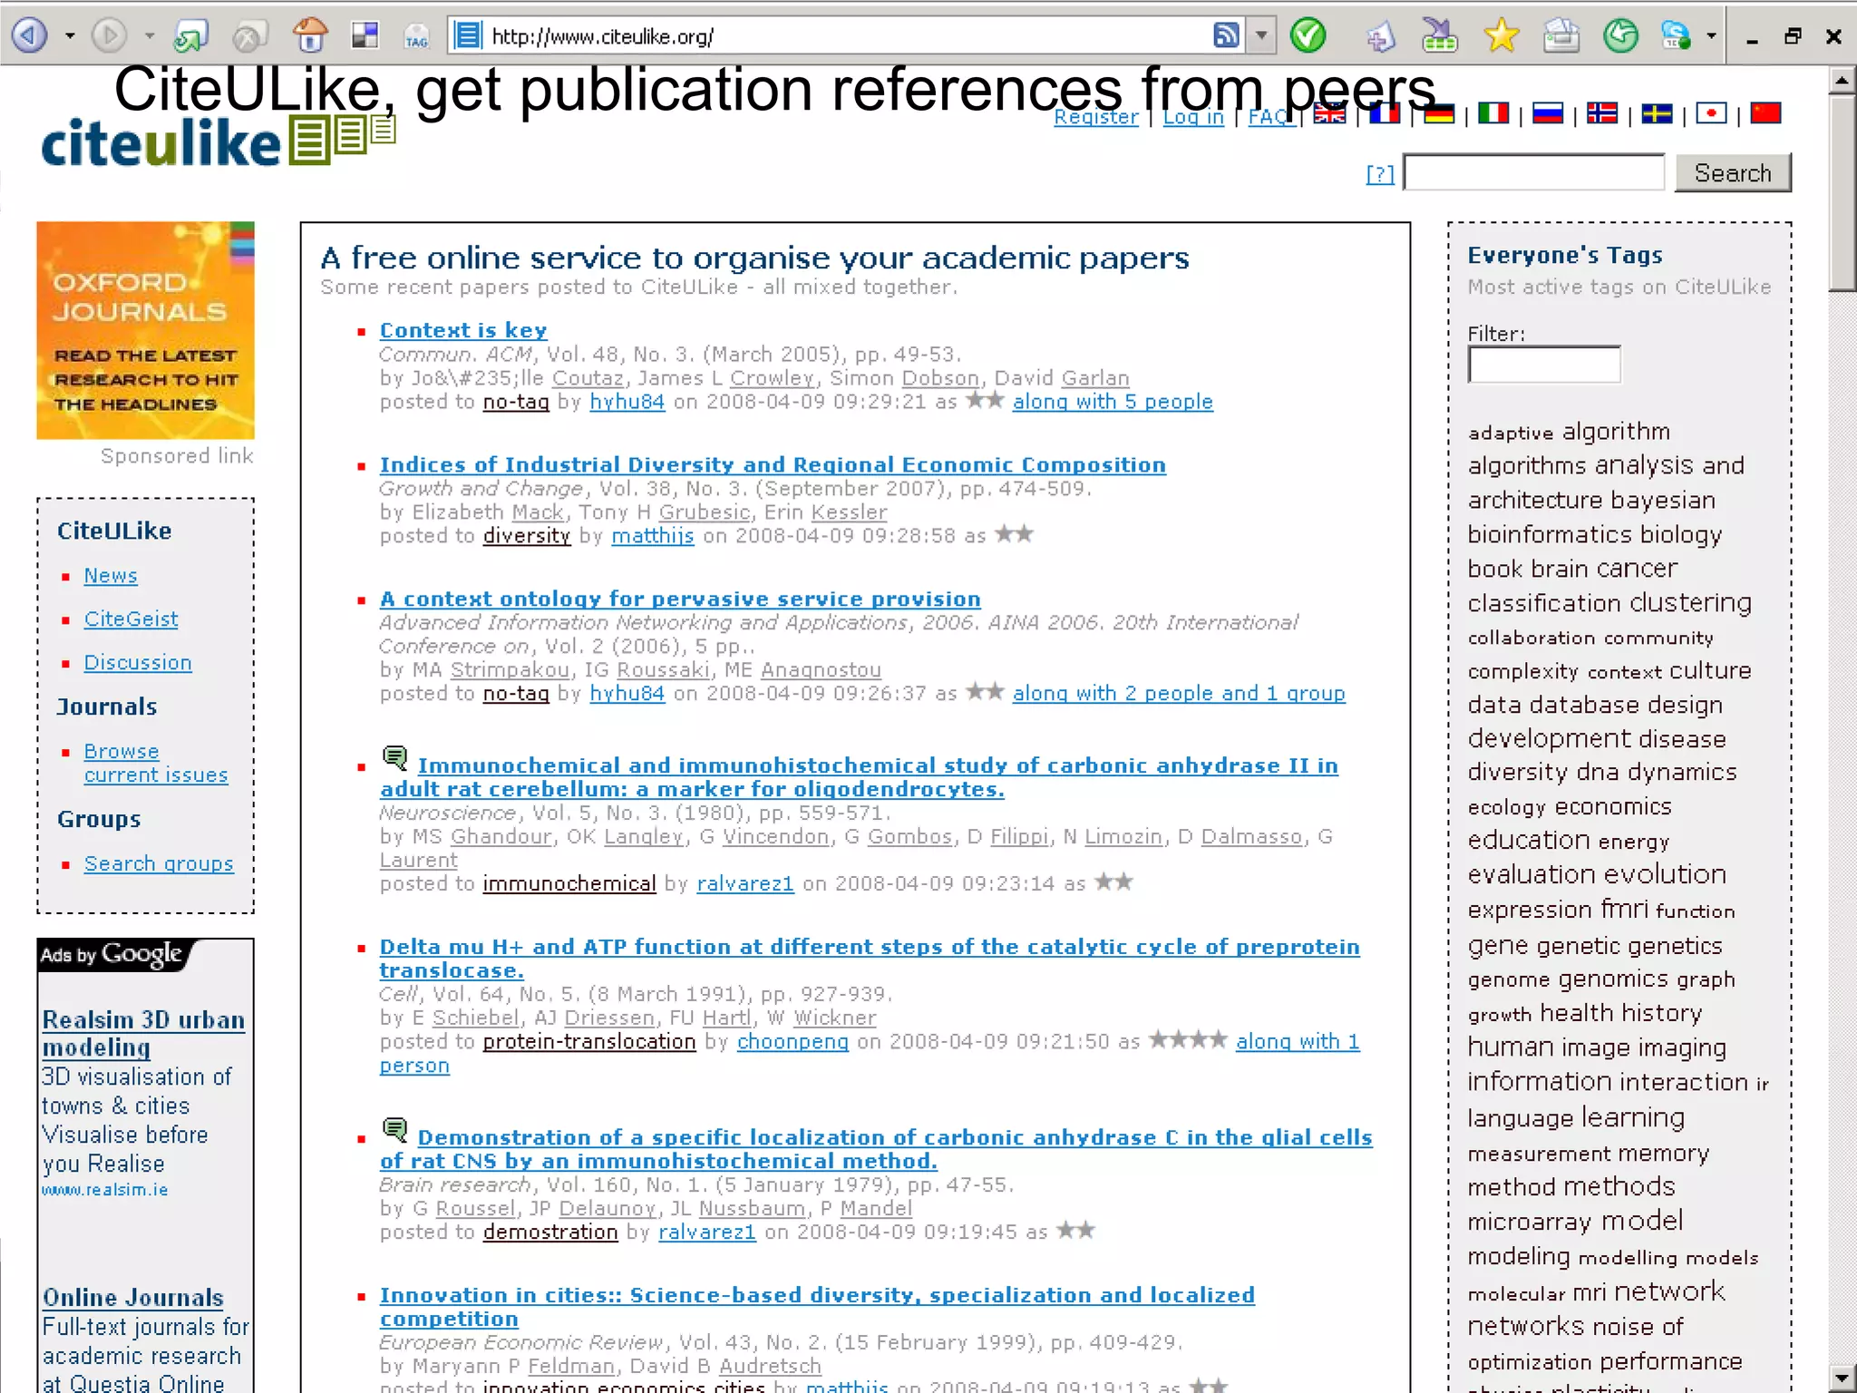This screenshot has width=1857, height=1393.
Task: Open the 'Context is key' paper
Action: (463, 331)
